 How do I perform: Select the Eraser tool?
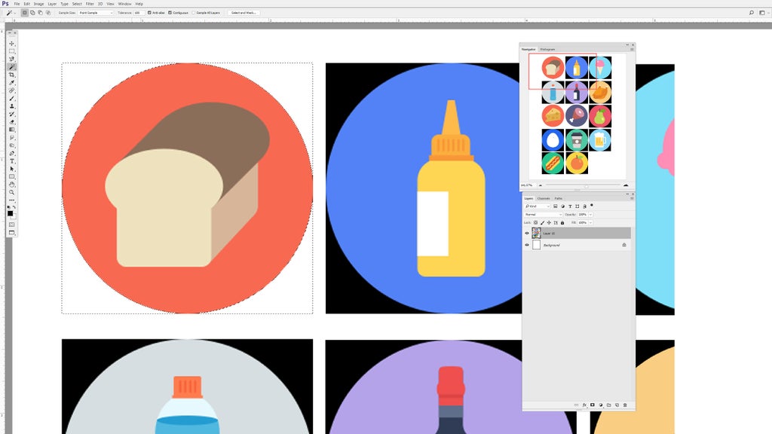pos(12,122)
